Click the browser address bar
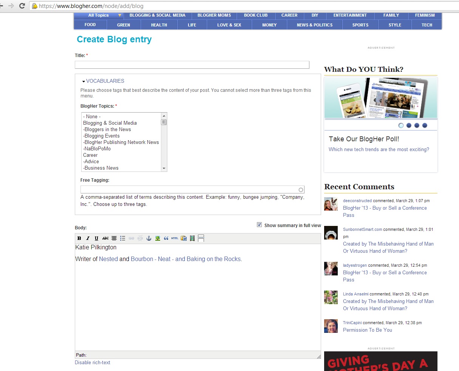This screenshot has width=459, height=371. pyautogui.click(x=244, y=6)
